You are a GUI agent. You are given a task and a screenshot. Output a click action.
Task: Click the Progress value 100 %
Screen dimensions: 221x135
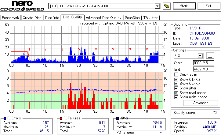[212, 122]
